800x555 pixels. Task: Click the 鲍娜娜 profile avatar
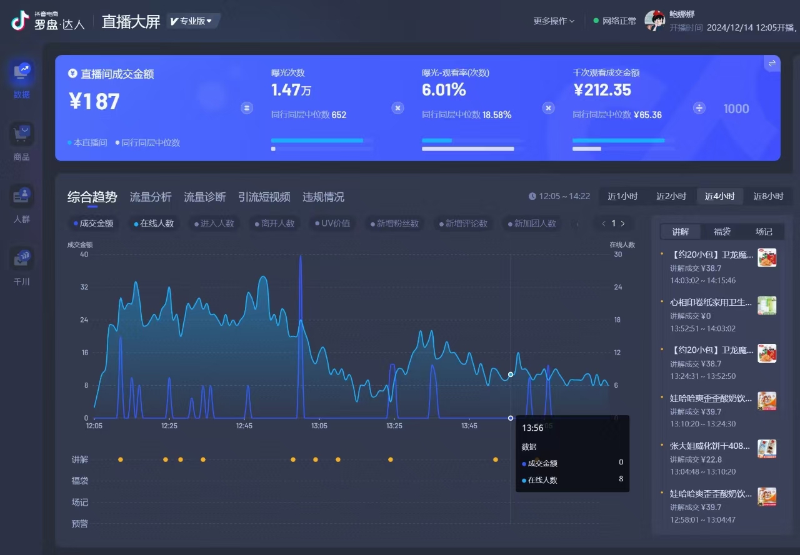click(654, 21)
